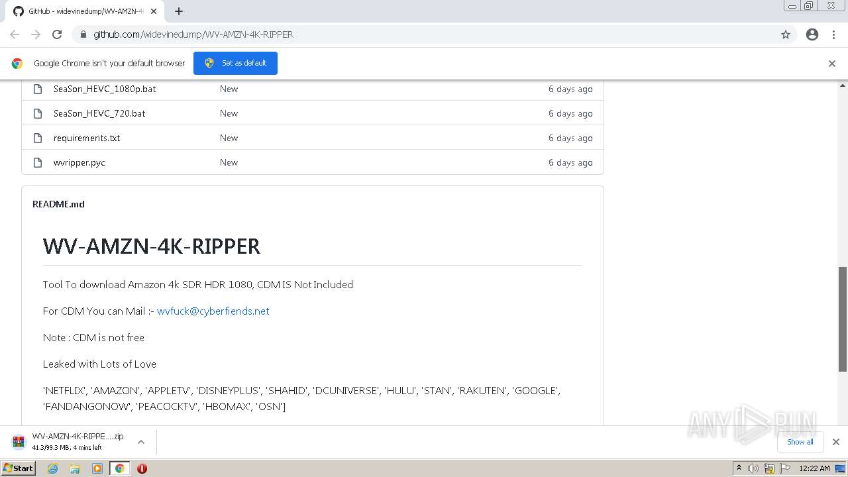Bookmark this page with the star icon

(786, 34)
